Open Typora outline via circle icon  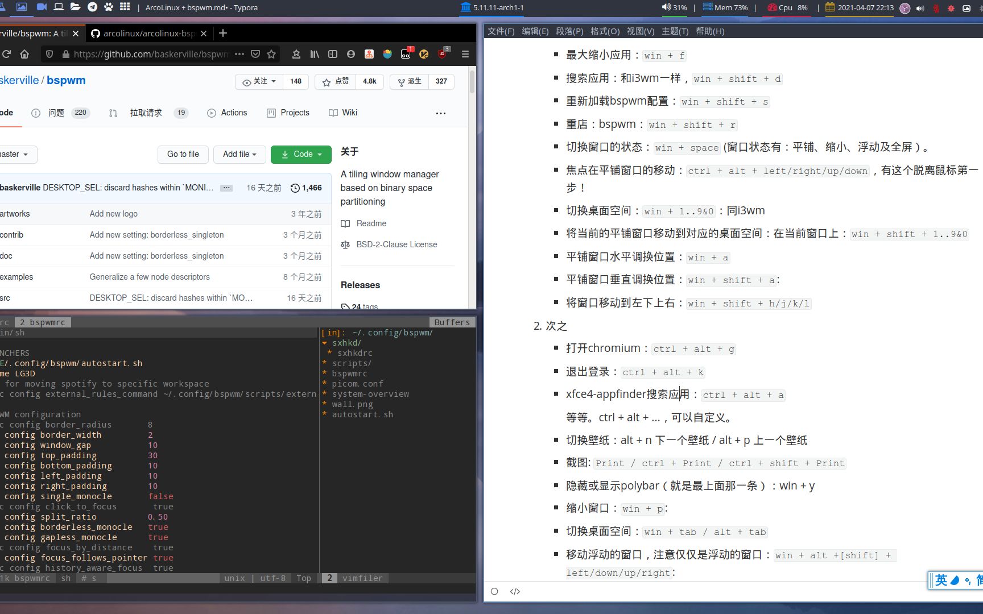click(494, 591)
